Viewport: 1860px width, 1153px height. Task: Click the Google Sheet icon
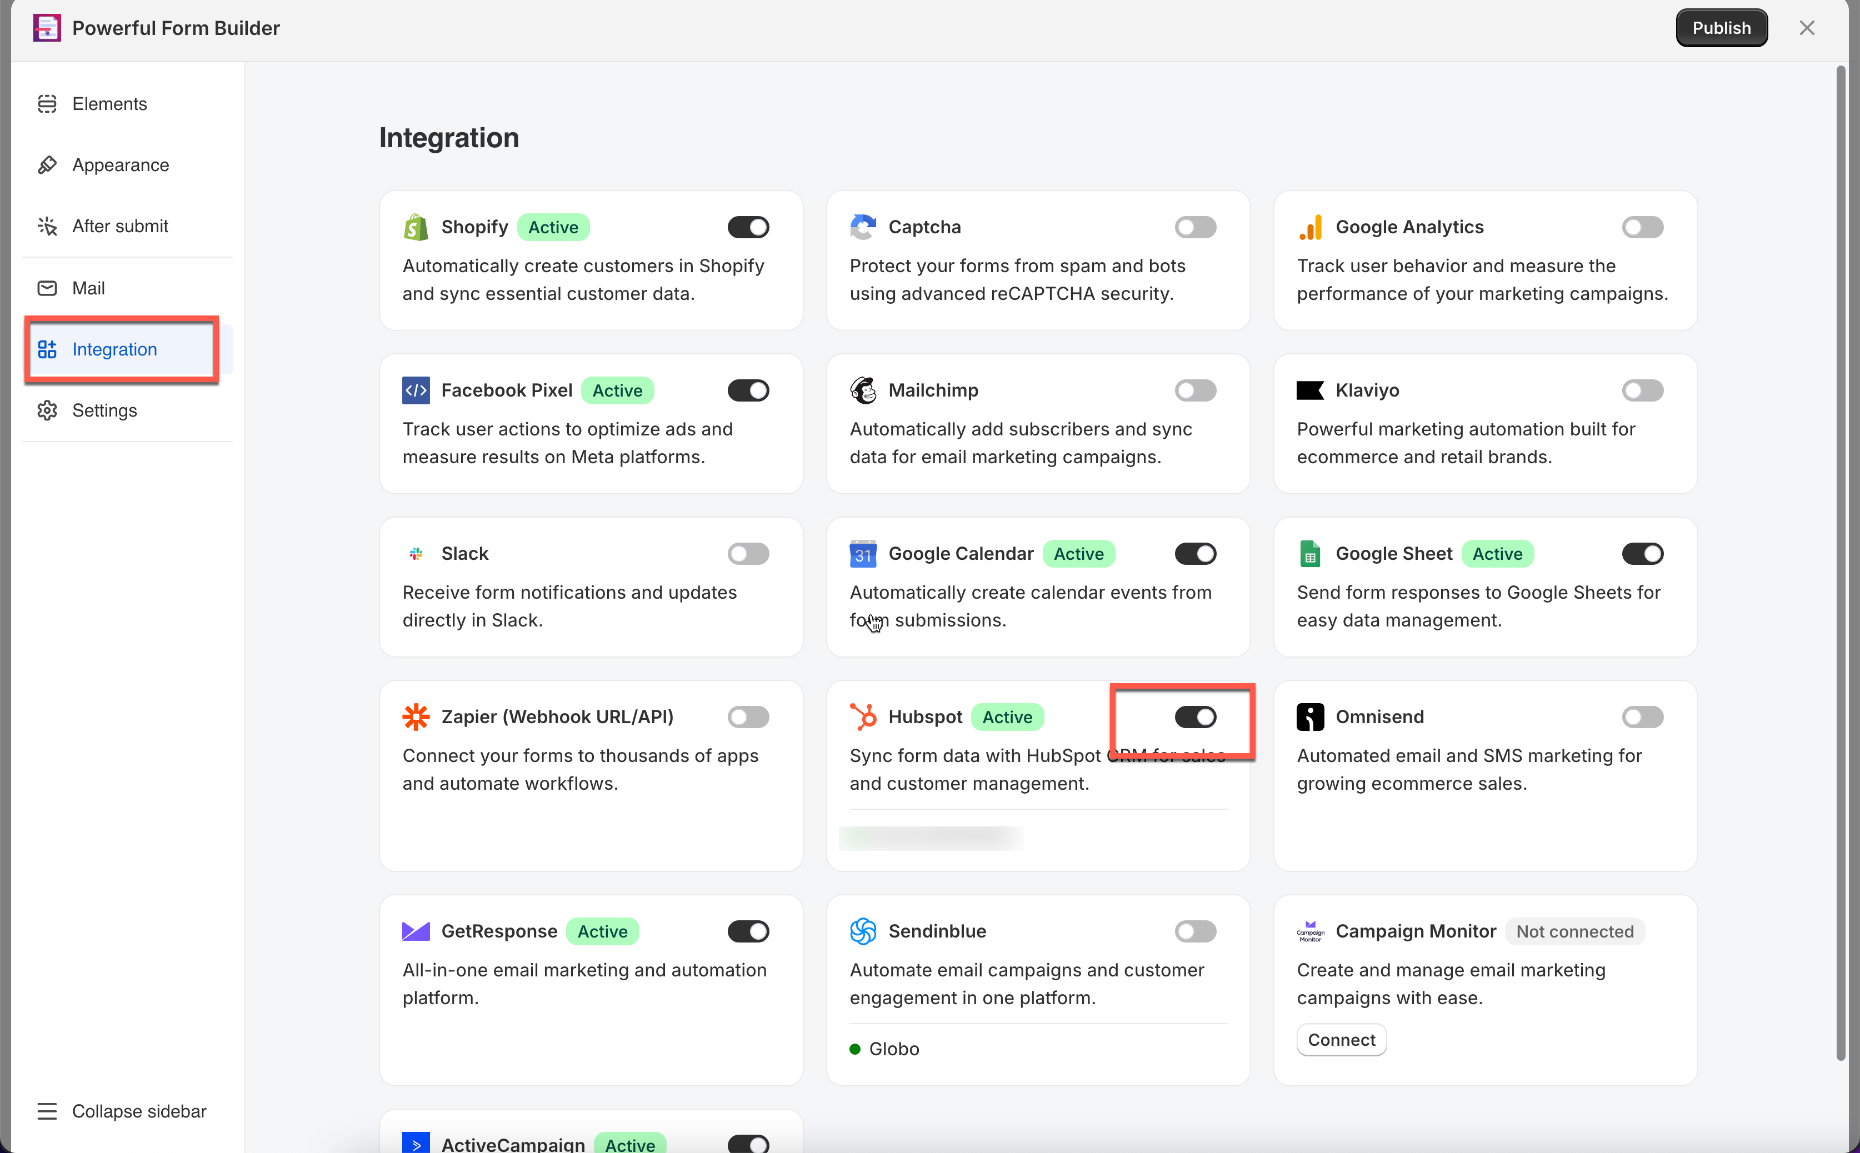[x=1309, y=554]
